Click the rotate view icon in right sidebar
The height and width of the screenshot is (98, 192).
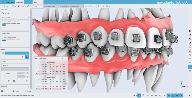[190, 55]
